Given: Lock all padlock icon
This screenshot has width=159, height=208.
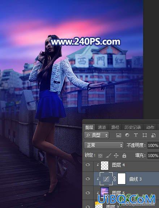Looking at the screenshot, I should click(124, 155).
